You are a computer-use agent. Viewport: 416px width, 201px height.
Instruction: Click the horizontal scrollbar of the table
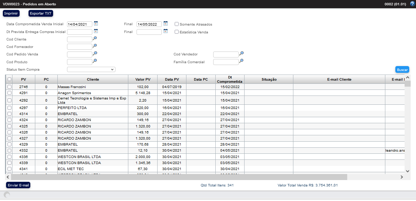click(x=179, y=177)
